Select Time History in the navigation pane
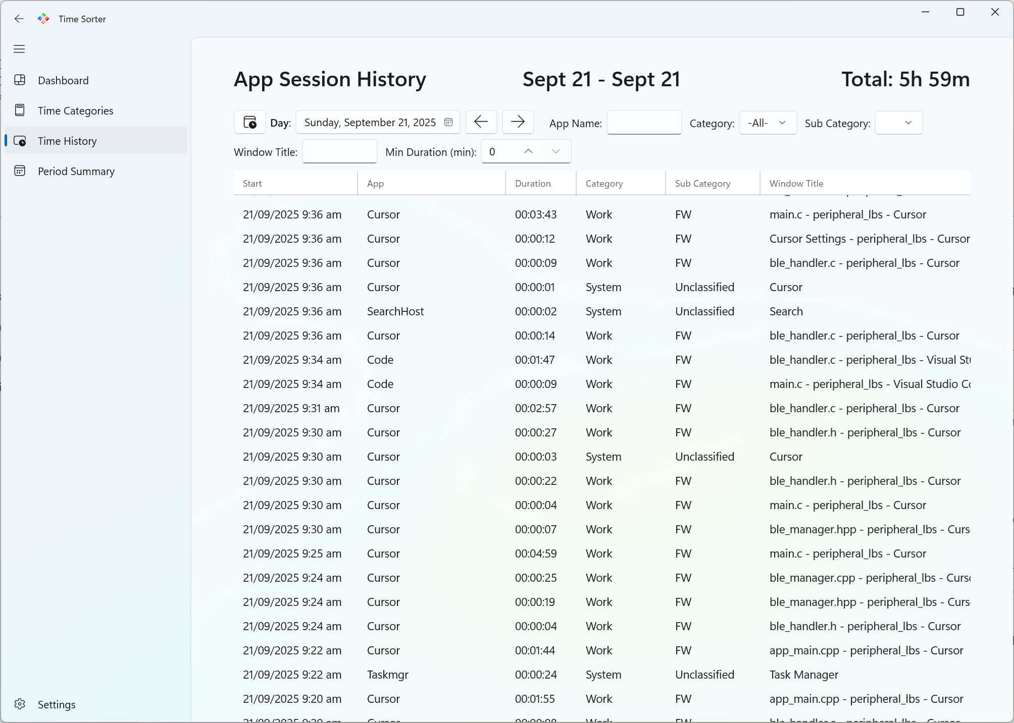Image resolution: width=1014 pixels, height=723 pixels. pyautogui.click(x=67, y=141)
